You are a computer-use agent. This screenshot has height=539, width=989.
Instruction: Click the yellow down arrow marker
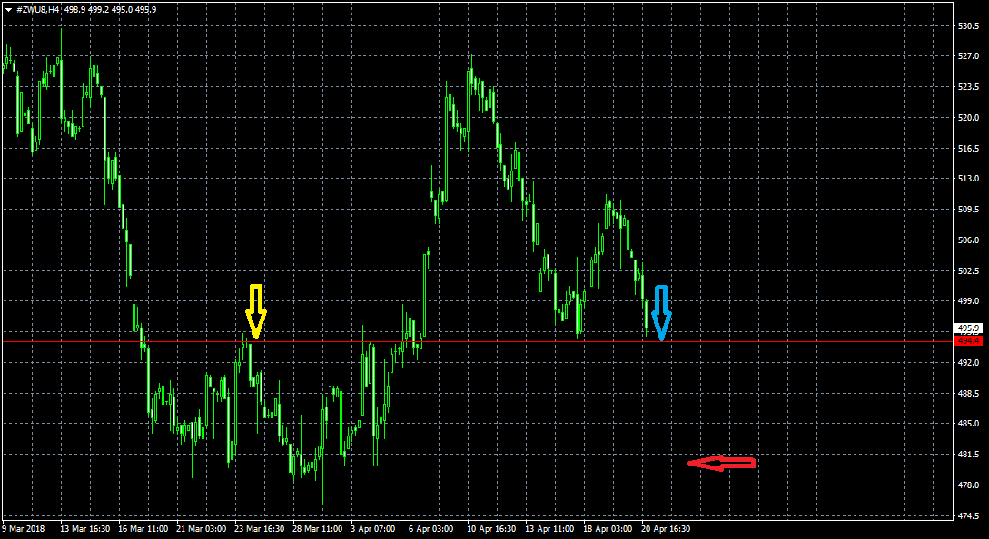point(256,311)
